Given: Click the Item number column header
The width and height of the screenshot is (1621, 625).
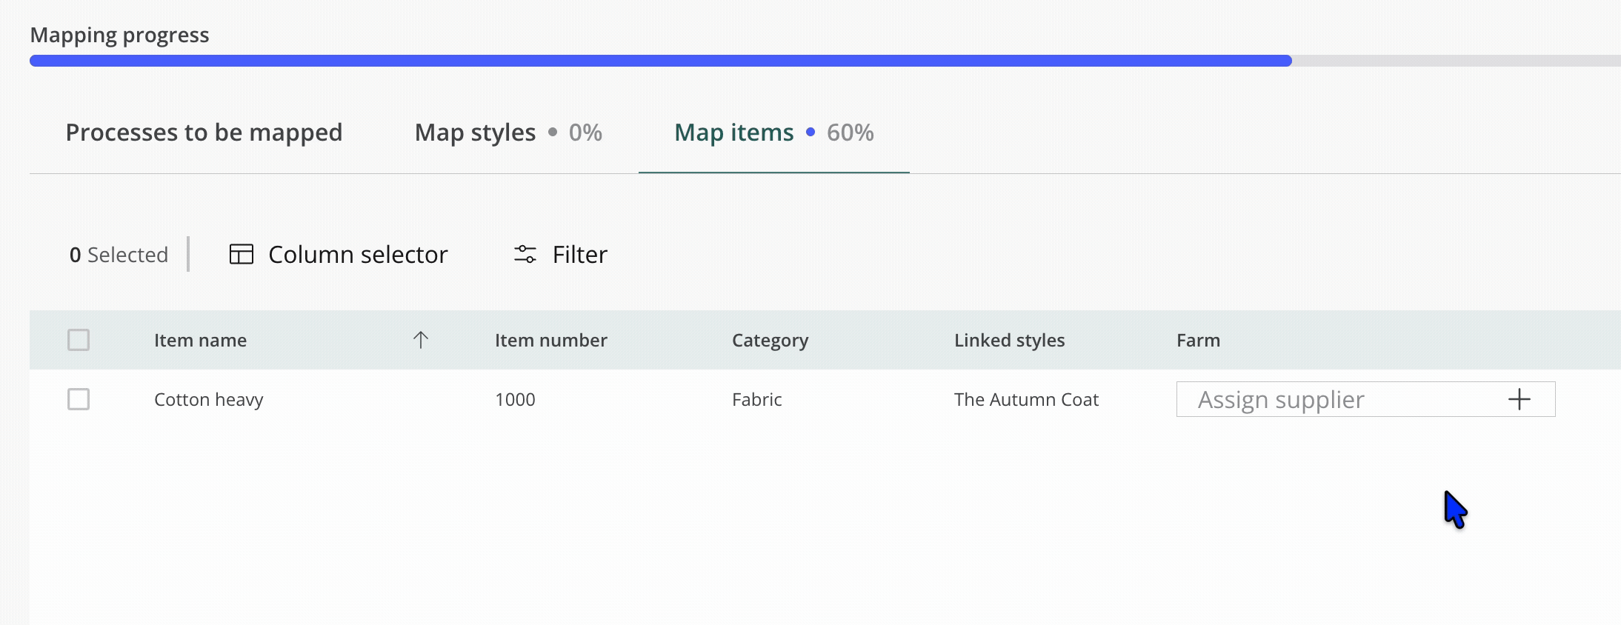Looking at the screenshot, I should click(x=550, y=341).
